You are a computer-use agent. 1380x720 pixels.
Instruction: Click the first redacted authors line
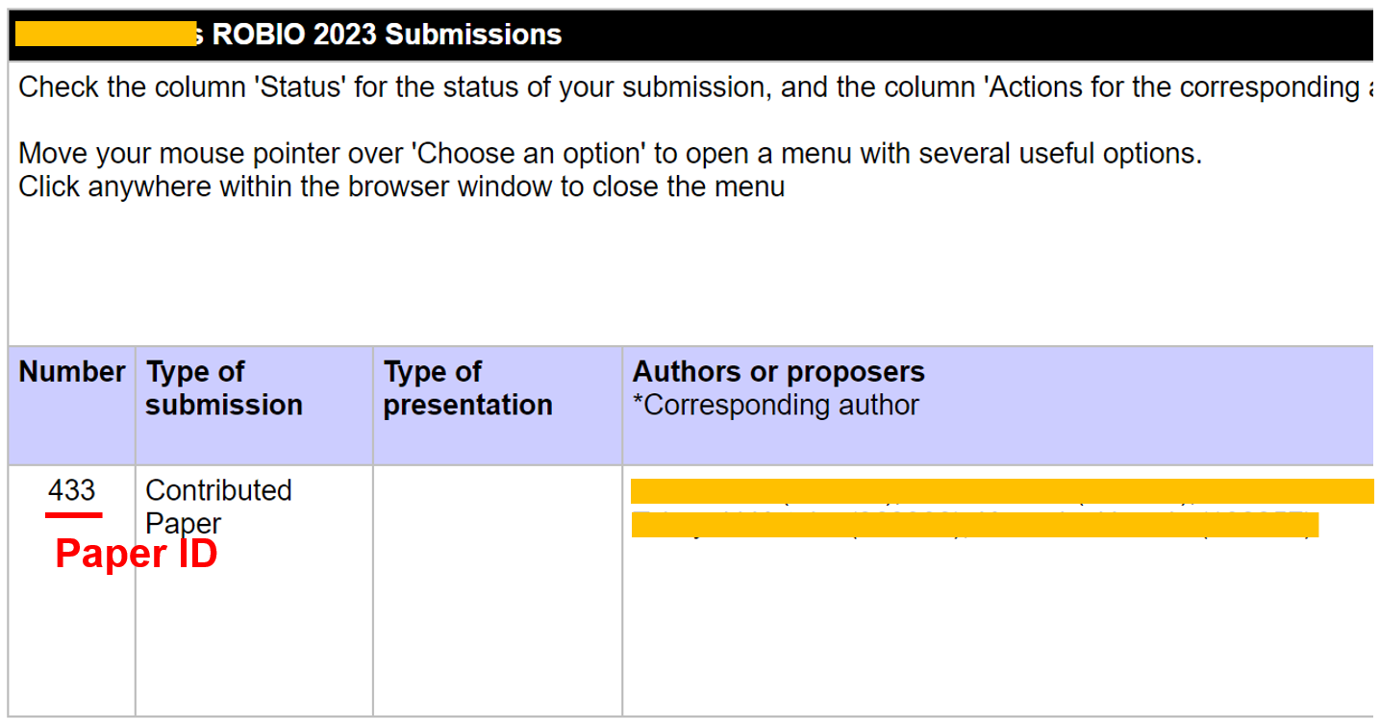click(1000, 491)
